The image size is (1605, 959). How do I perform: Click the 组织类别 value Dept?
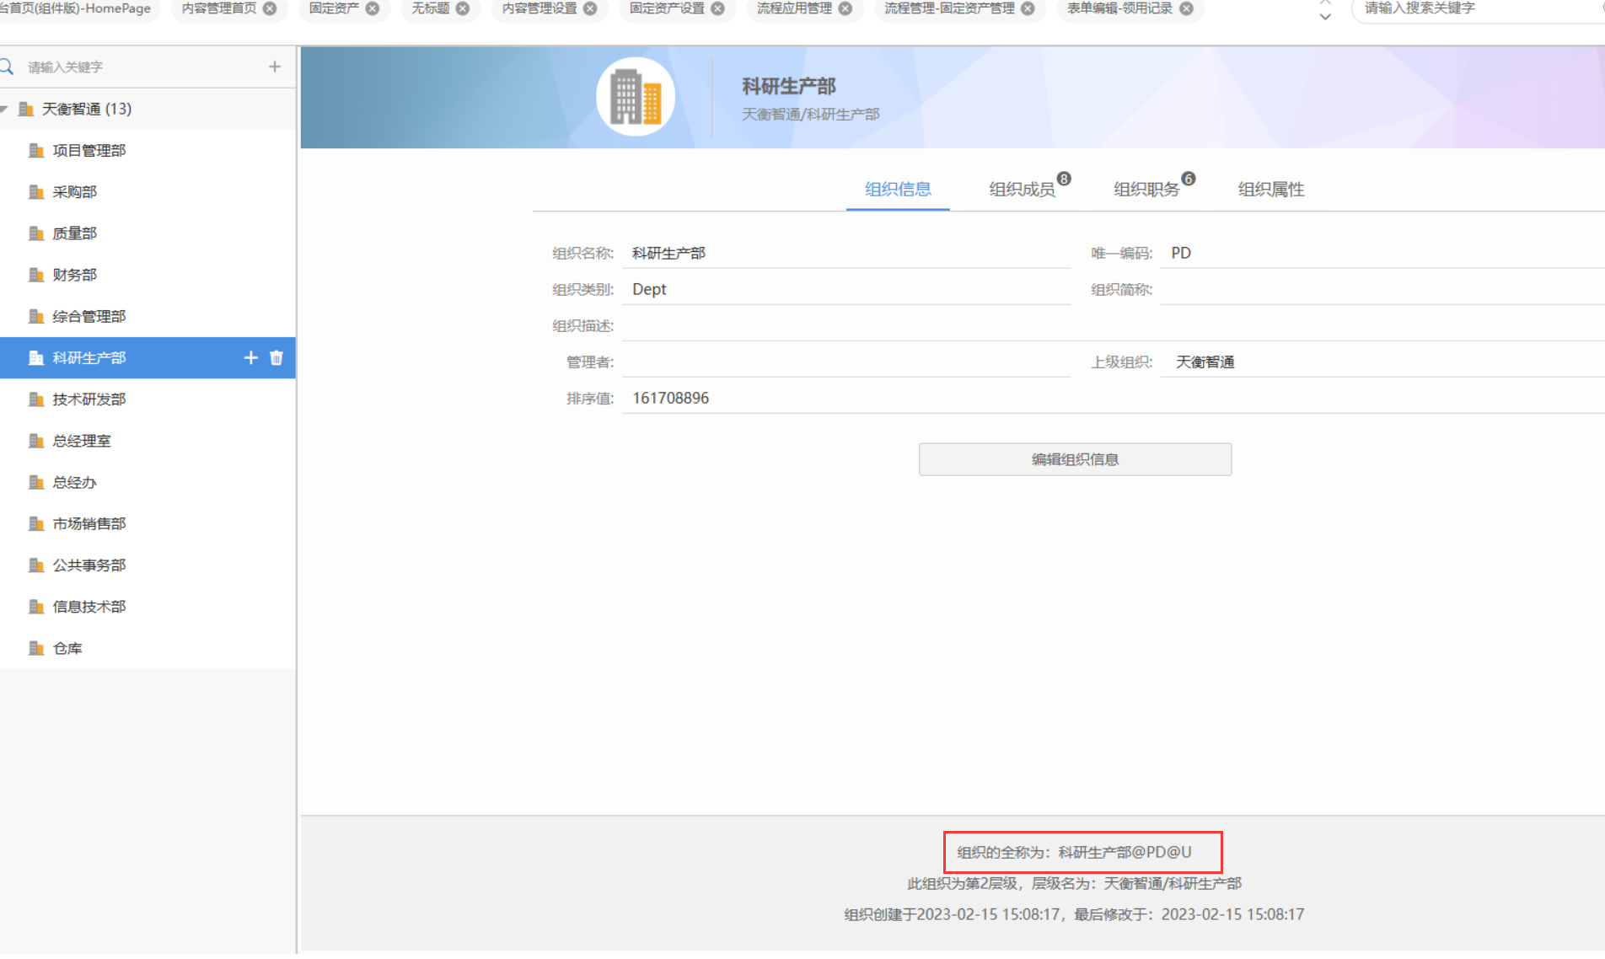[x=649, y=290]
